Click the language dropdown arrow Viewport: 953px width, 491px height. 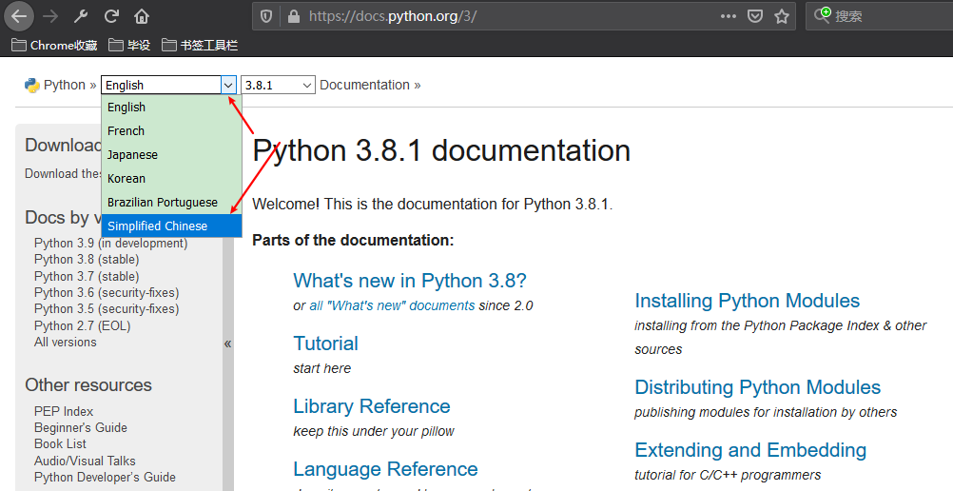(x=228, y=86)
